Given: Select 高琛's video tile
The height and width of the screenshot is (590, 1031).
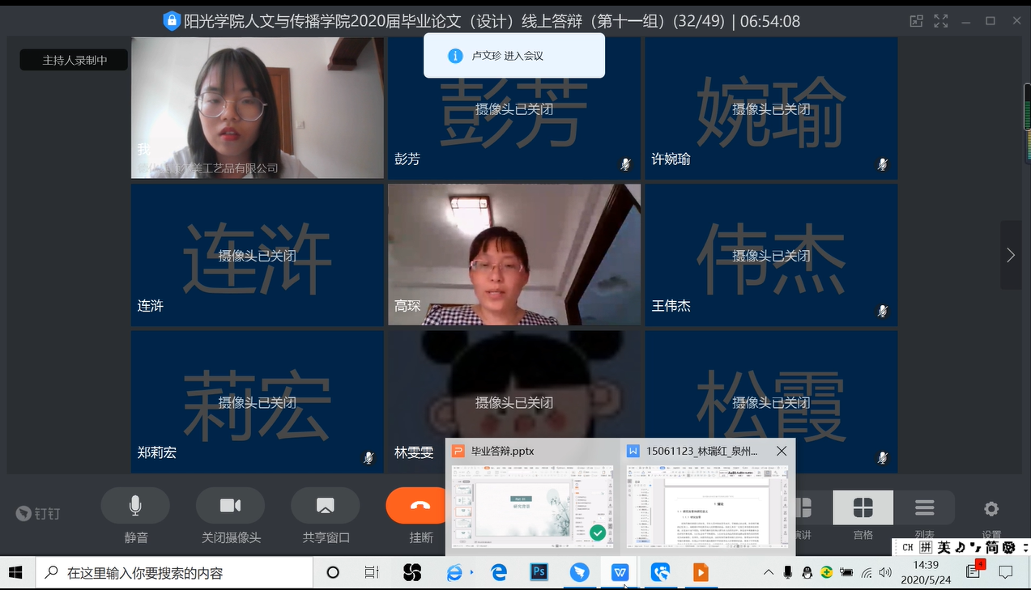Looking at the screenshot, I should (x=514, y=254).
